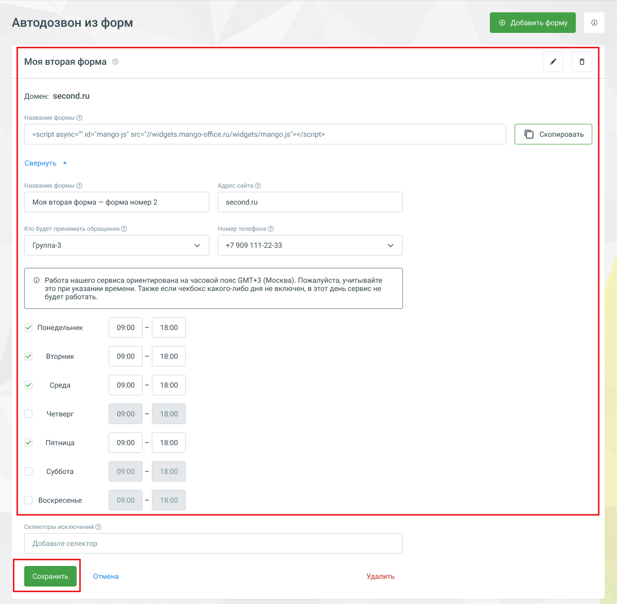Enable the Воскресенье checkbox
The height and width of the screenshot is (604, 618).
[29, 500]
